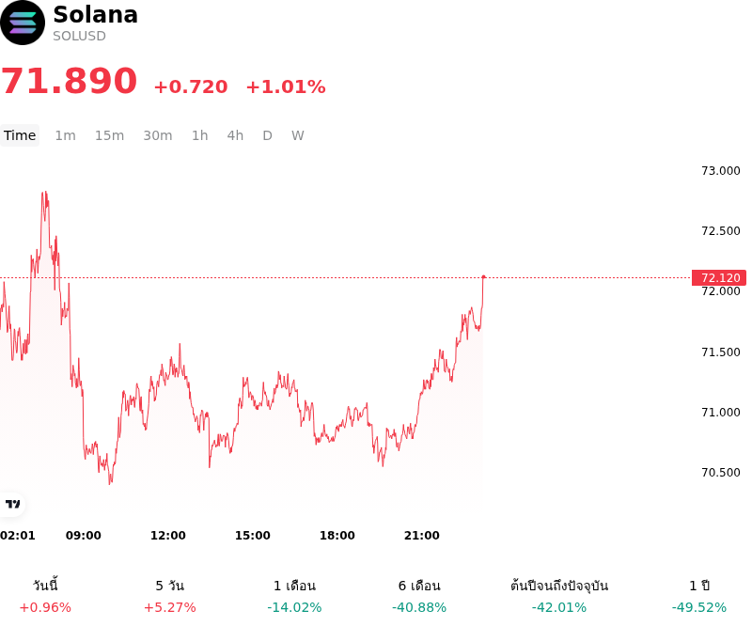Show the 6 เดือน -40.88% range
The width and height of the screenshot is (752, 626).
419,596
